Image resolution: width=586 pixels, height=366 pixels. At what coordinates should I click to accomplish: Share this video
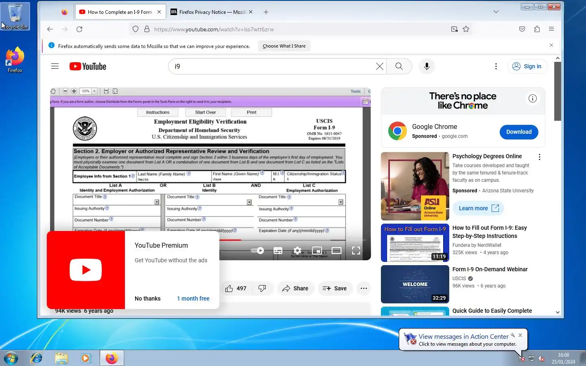296,288
